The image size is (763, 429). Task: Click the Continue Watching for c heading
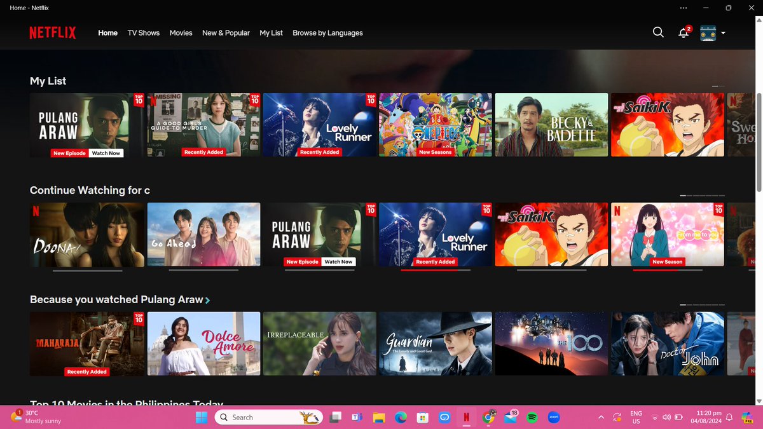pyautogui.click(x=90, y=190)
